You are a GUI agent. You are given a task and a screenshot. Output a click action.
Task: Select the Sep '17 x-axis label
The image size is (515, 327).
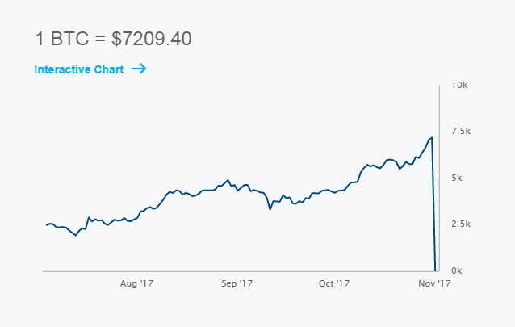click(x=237, y=283)
